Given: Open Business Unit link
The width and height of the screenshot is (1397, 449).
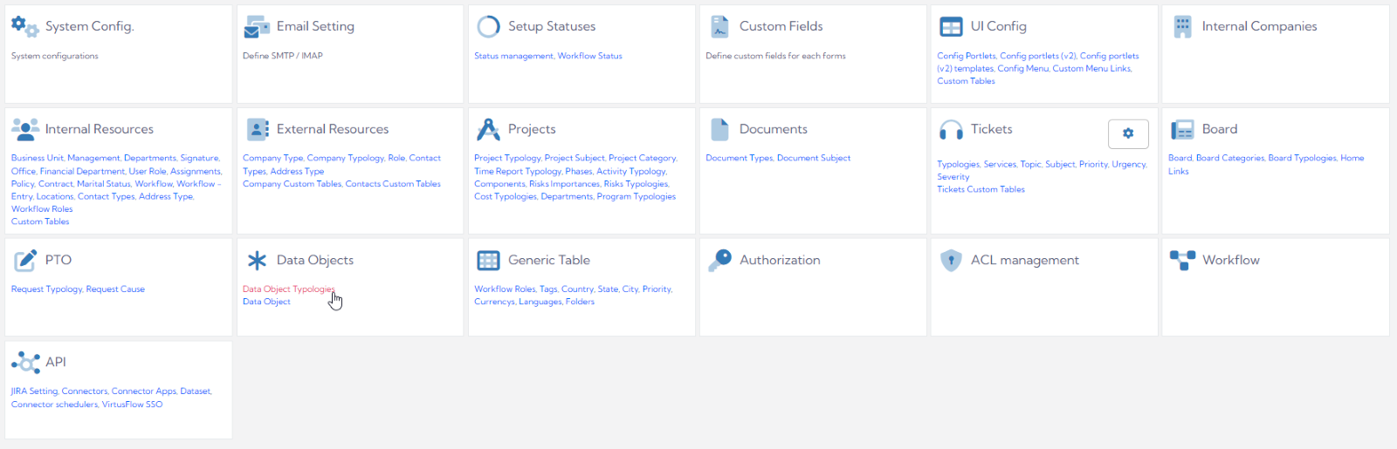Looking at the screenshot, I should pyautogui.click(x=37, y=158).
